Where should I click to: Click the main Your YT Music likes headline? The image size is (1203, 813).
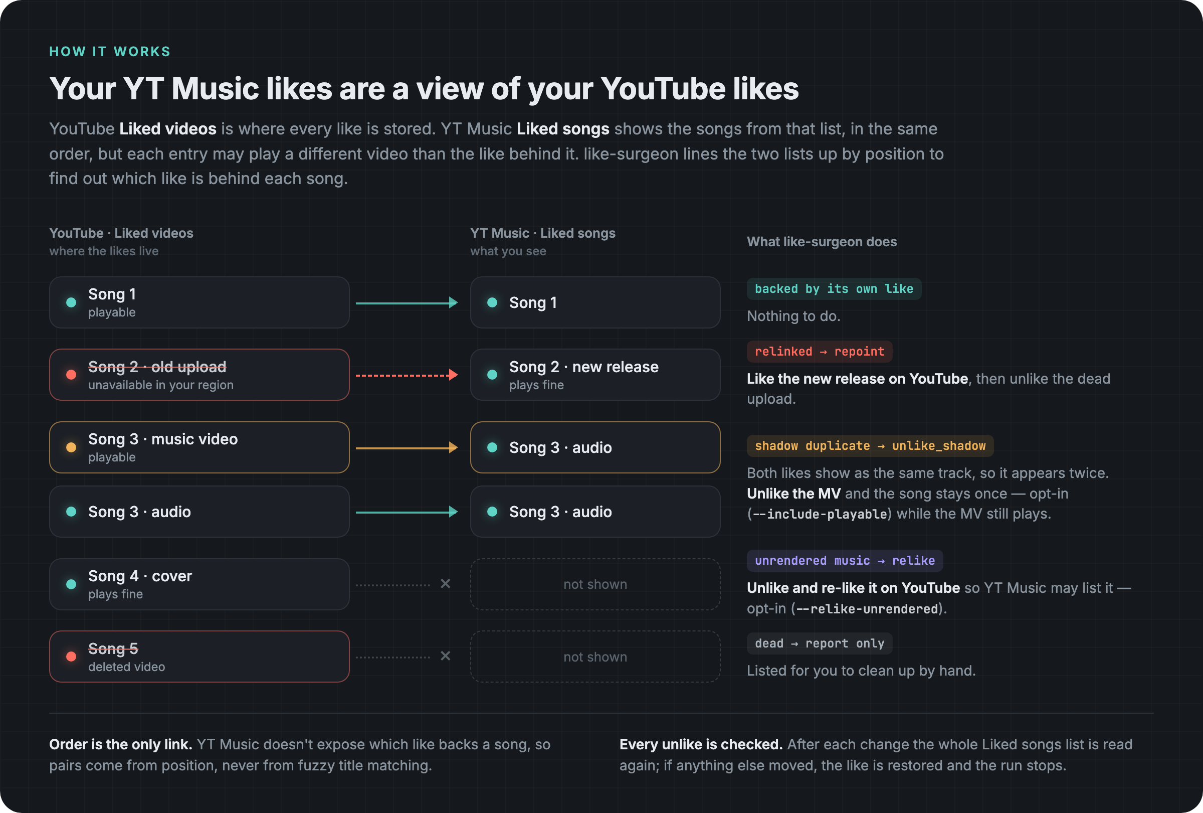[424, 89]
